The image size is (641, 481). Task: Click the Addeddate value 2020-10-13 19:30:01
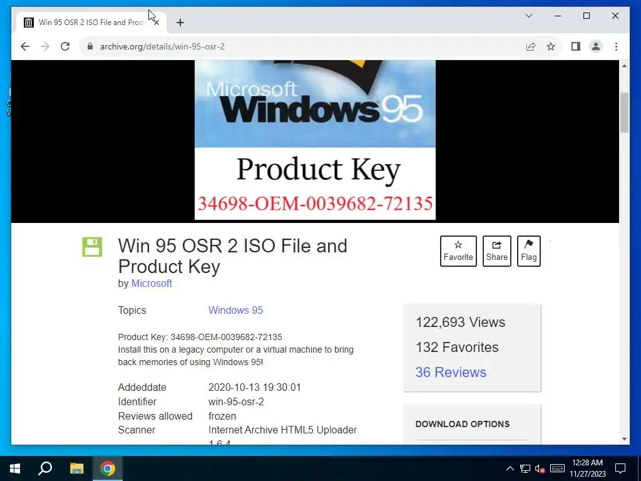coord(255,387)
